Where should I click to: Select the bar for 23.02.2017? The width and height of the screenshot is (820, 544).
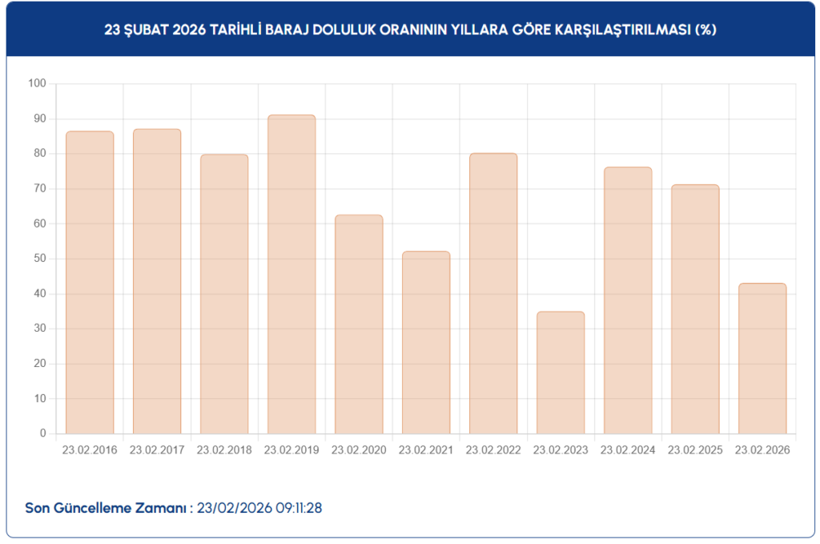[x=157, y=281]
